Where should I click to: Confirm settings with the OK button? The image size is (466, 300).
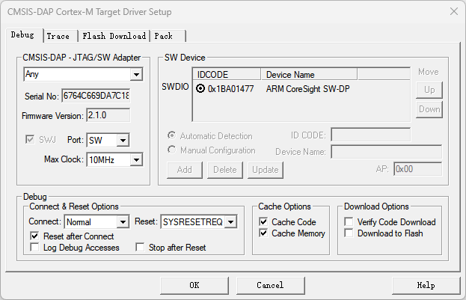(194, 286)
